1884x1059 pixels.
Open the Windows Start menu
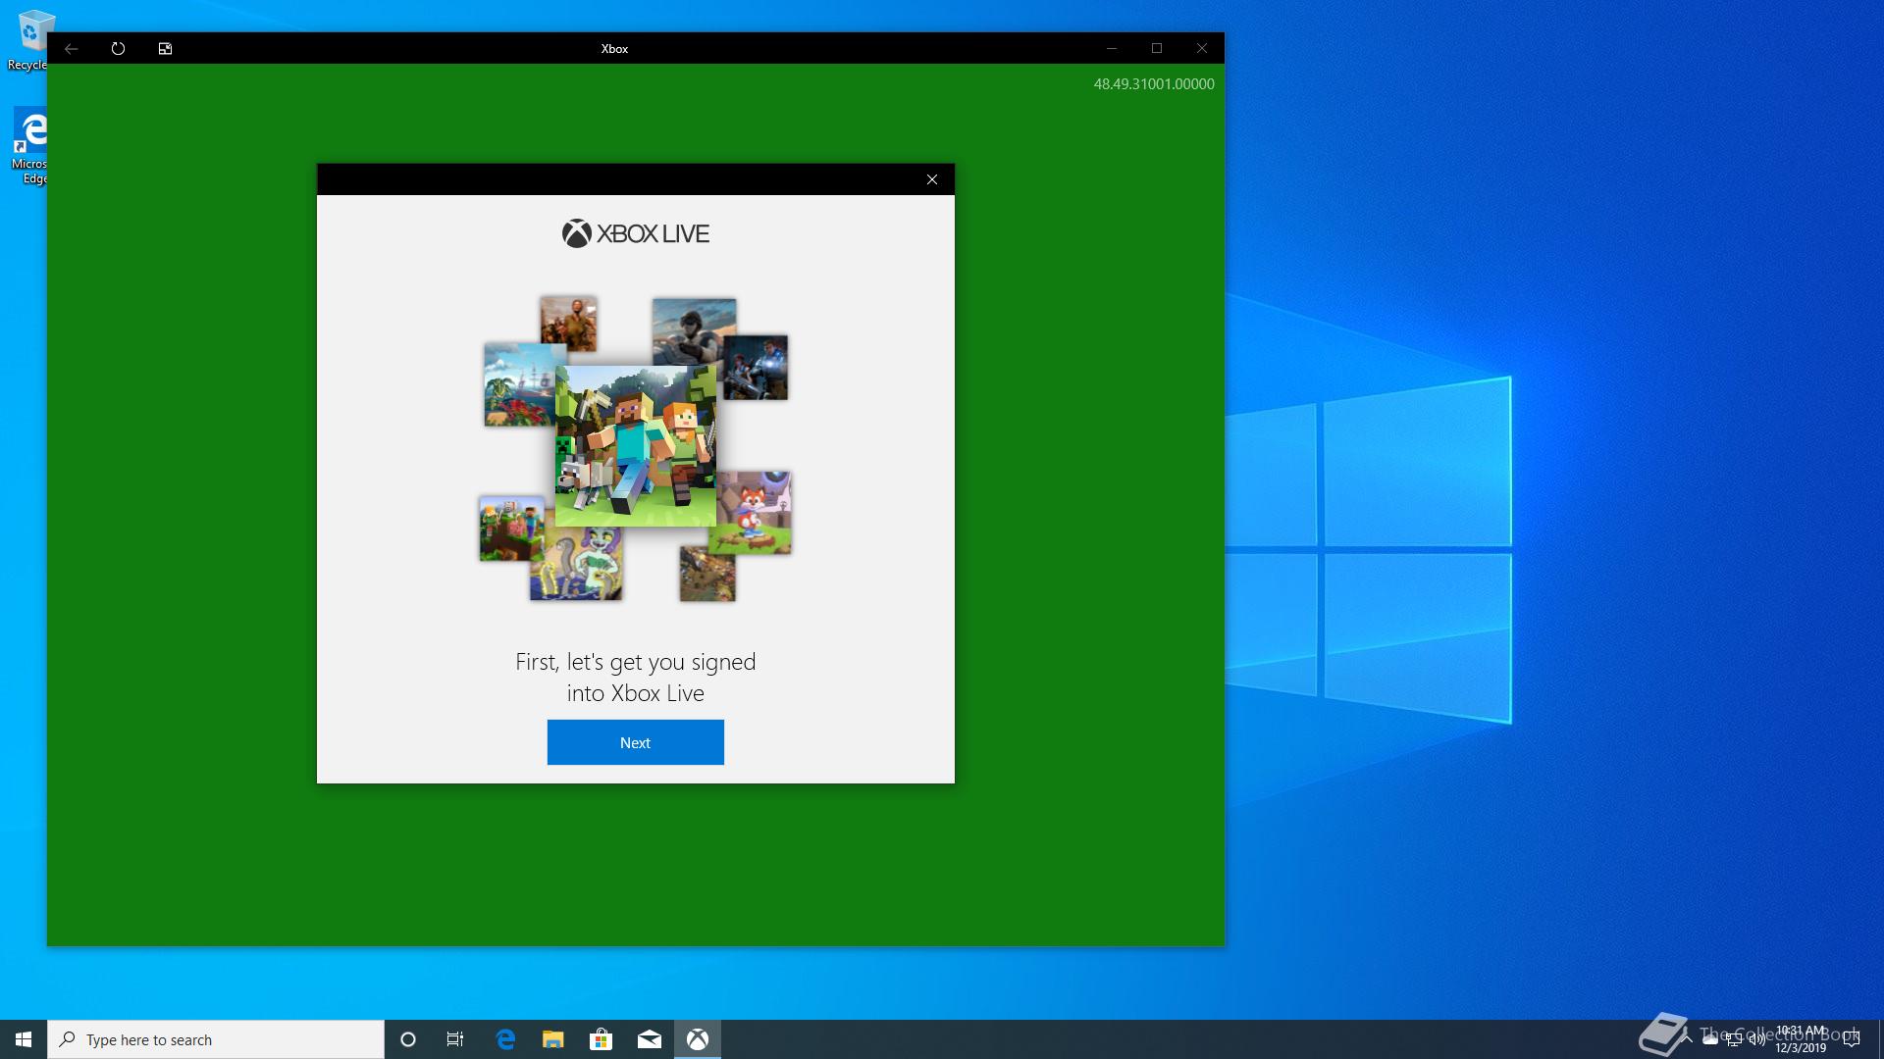pyautogui.click(x=24, y=1039)
